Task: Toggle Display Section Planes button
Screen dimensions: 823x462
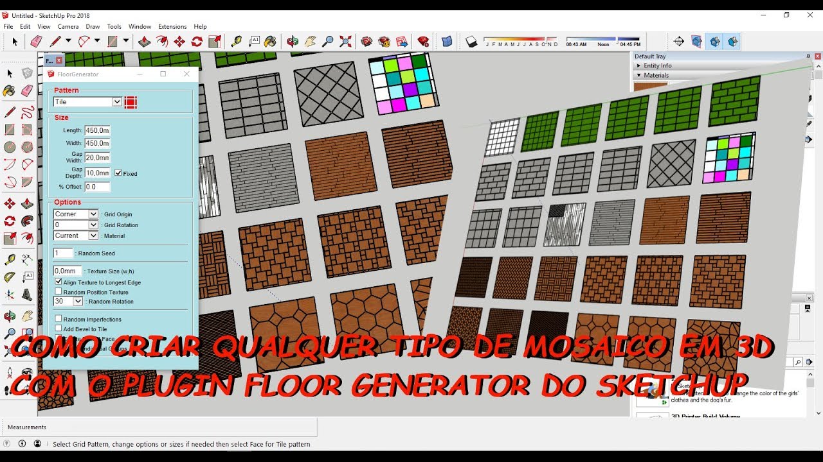Action: (x=697, y=42)
